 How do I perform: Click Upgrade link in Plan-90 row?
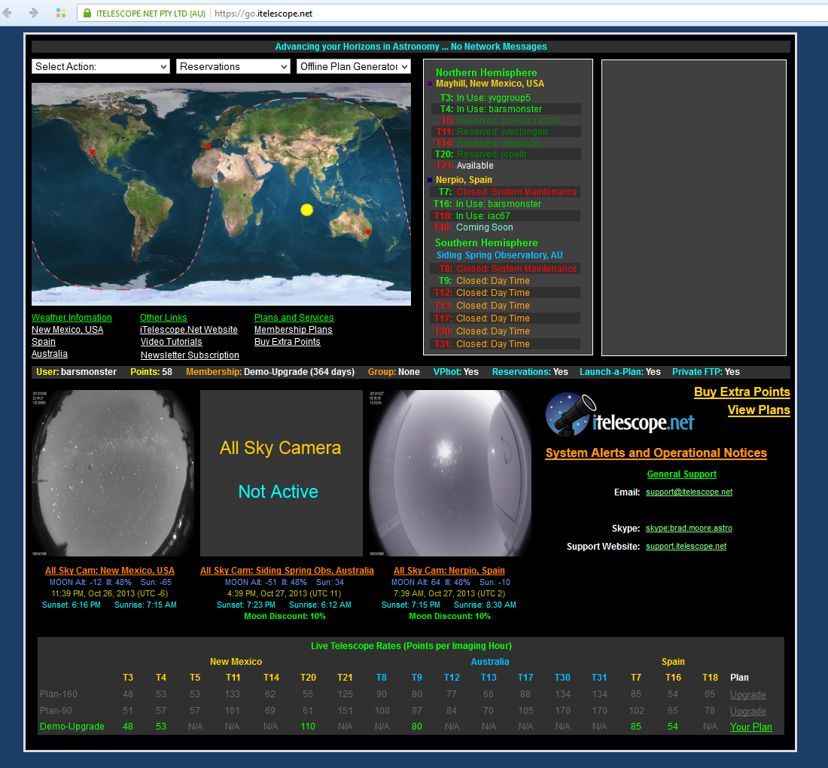pos(747,711)
